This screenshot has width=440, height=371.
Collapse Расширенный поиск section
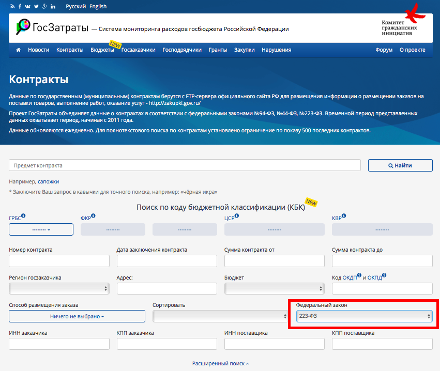[x=220, y=363]
